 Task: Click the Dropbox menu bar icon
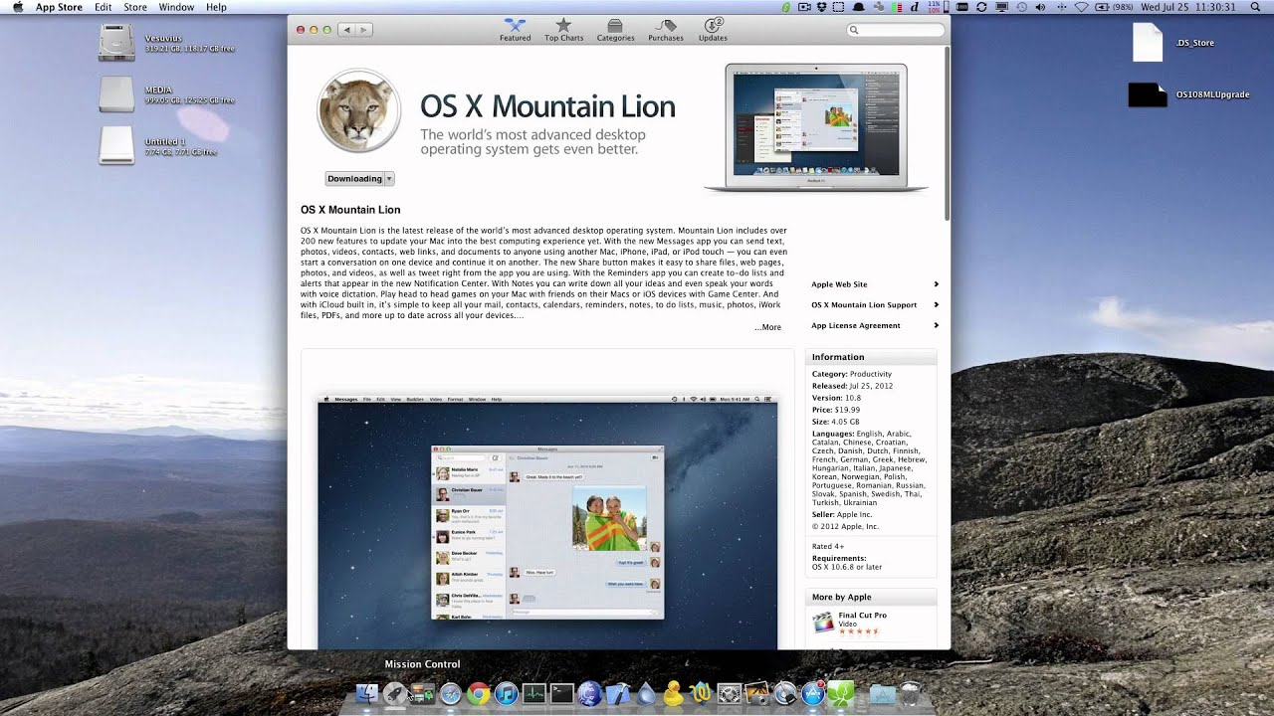coord(824,7)
